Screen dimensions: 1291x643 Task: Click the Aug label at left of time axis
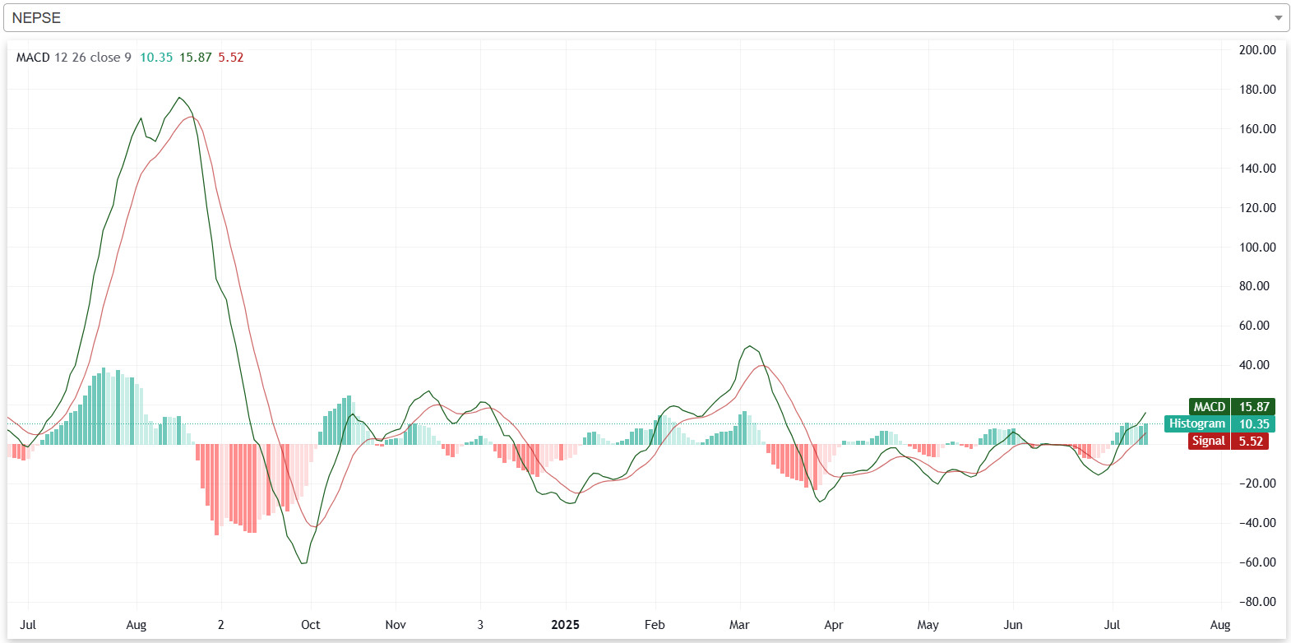pyautogui.click(x=137, y=625)
